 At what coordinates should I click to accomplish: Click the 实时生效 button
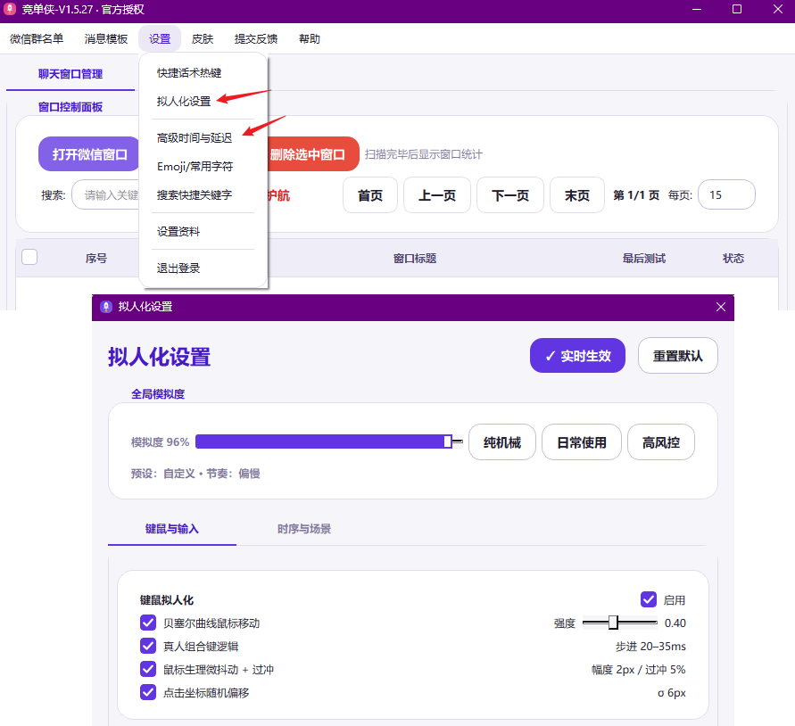point(577,355)
